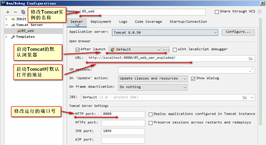This screenshot has width=266, height=145.
Task: Click the 'Tomcat Server Settings' section label
Action: (89, 106)
